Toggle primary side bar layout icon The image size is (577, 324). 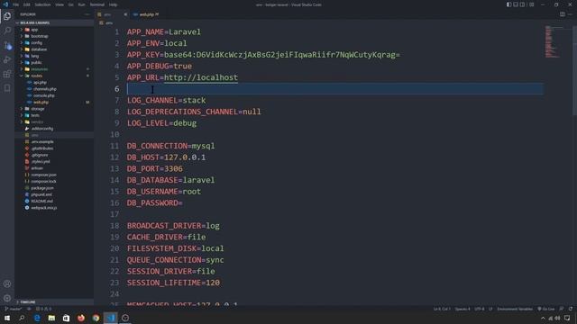tap(508, 4)
